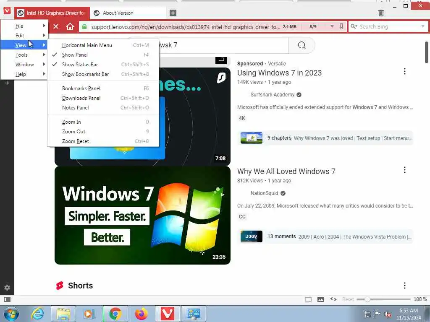Switch to About Version tab

[128, 13]
